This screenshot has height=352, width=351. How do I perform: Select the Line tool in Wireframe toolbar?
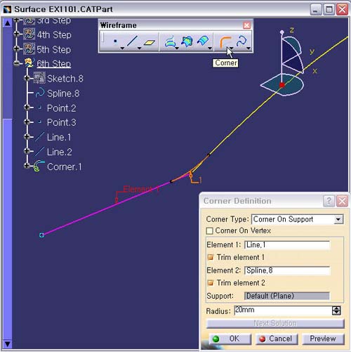pyautogui.click(x=132, y=41)
